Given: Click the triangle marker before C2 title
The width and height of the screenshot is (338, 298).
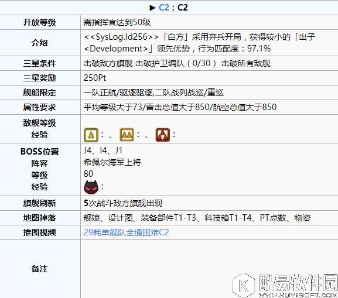Looking at the screenshot, I should (153, 8).
